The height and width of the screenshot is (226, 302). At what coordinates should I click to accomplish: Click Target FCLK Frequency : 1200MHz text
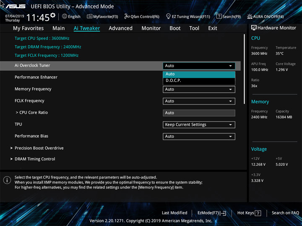47,56
